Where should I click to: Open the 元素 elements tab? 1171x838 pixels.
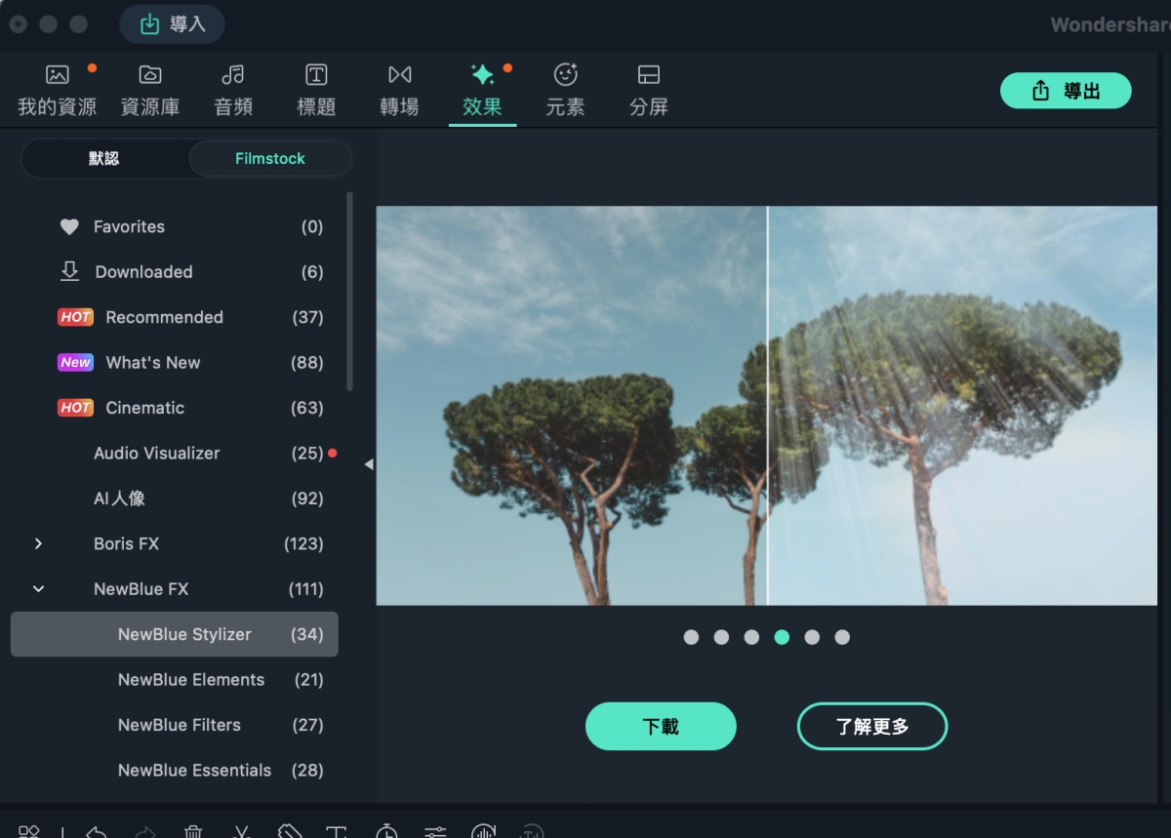(565, 90)
